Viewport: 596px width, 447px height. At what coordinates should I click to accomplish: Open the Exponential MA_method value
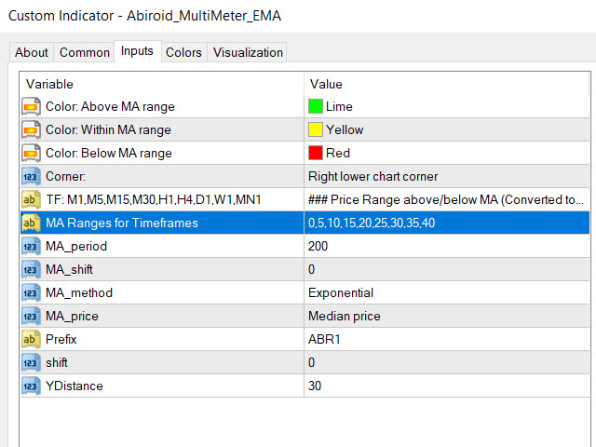coord(341,292)
